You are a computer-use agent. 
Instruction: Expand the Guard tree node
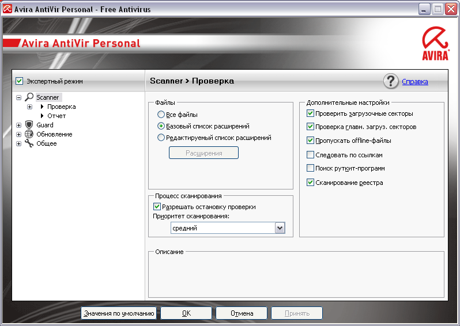pyautogui.click(x=19, y=125)
